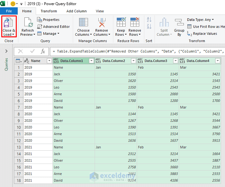The height and width of the screenshot is (187, 225).
Task: Open the Data Type: Any dropdown
Action: (x=200, y=20)
